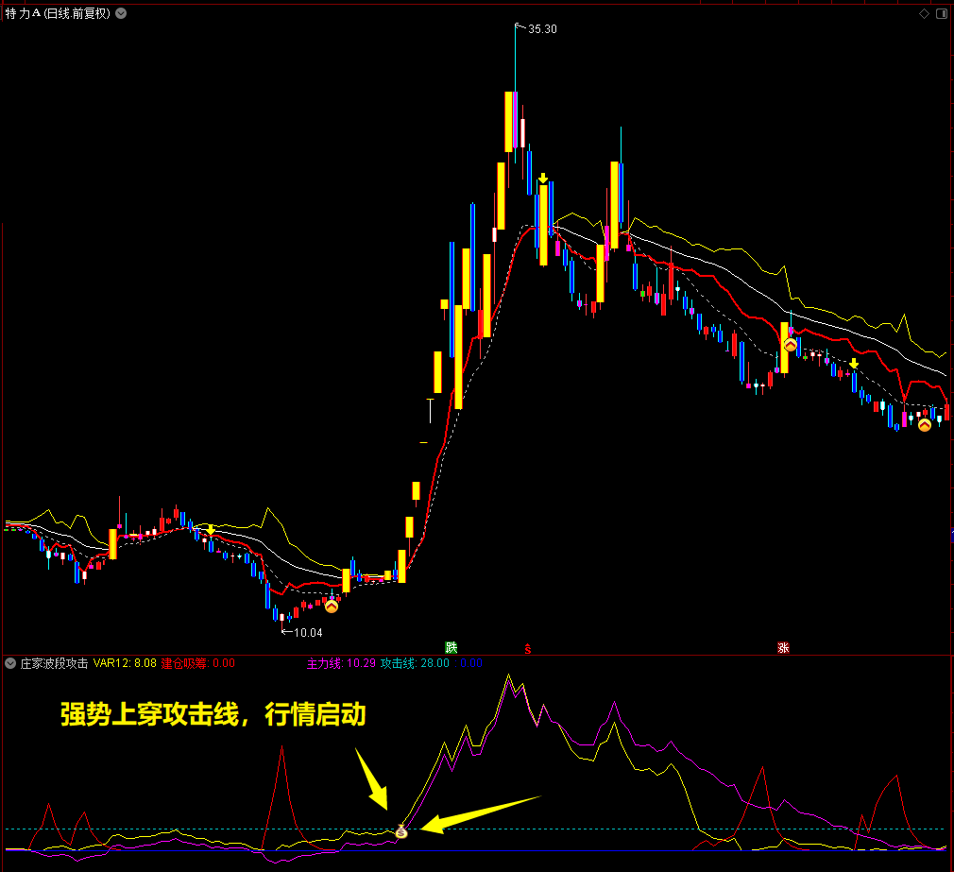Viewport: 954px width, 872px height.
Task: Click the money bag signal icon on the indicator
Action: click(400, 831)
